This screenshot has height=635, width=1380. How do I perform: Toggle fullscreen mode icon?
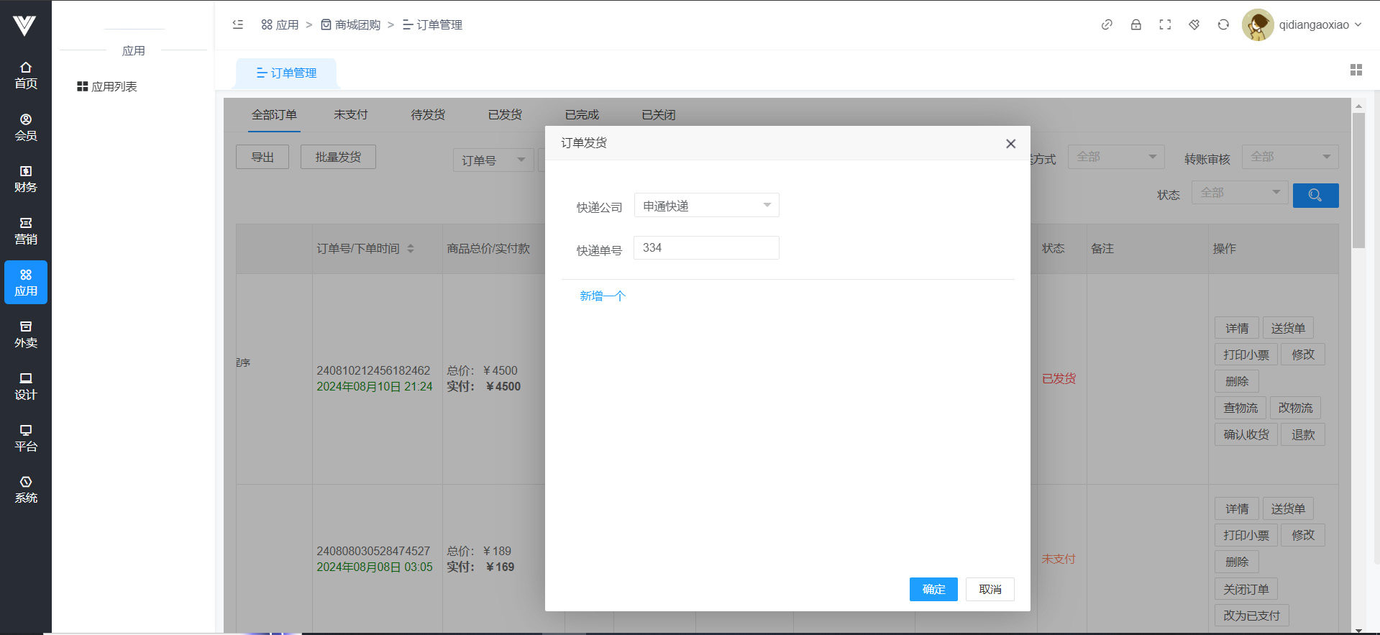click(x=1165, y=24)
